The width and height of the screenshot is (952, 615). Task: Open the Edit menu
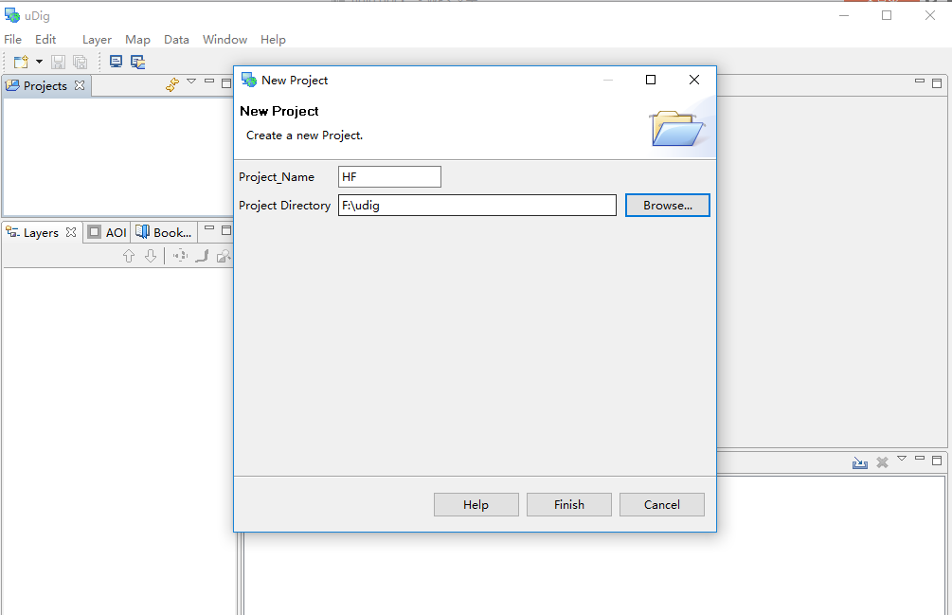(45, 40)
